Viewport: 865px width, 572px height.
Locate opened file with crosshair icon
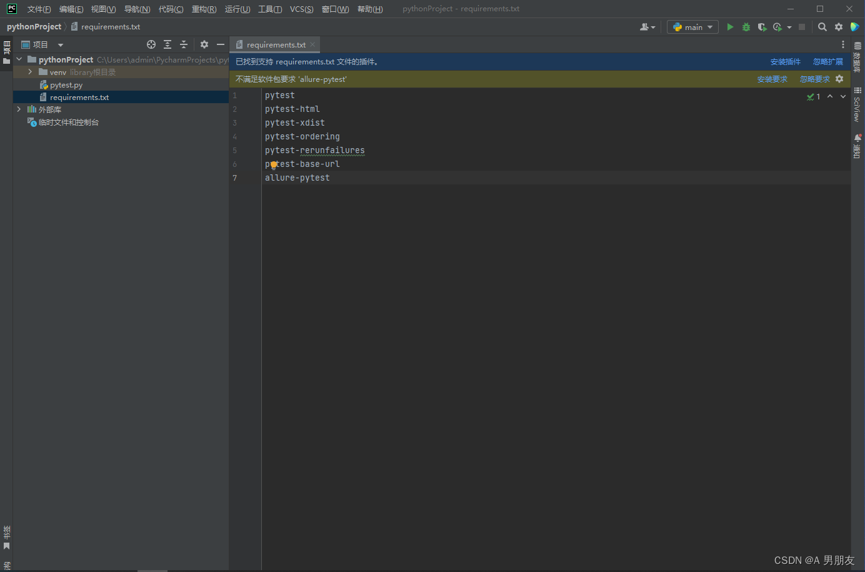[151, 44]
